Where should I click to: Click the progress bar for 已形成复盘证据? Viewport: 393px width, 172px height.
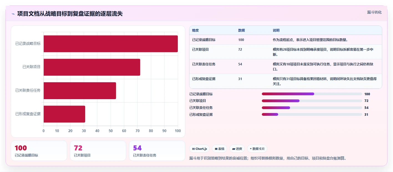pyautogui.click(x=312, y=114)
